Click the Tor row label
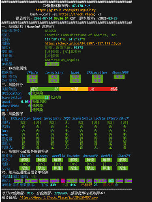Image resolution: width=152 pixels, height=202 pixels. pos(5,131)
